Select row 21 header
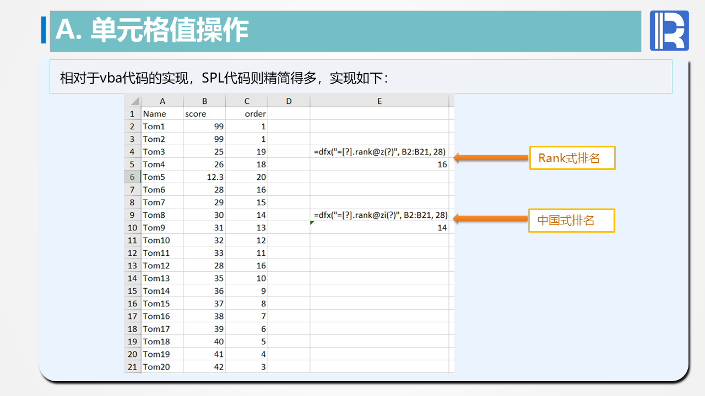 click(x=132, y=367)
